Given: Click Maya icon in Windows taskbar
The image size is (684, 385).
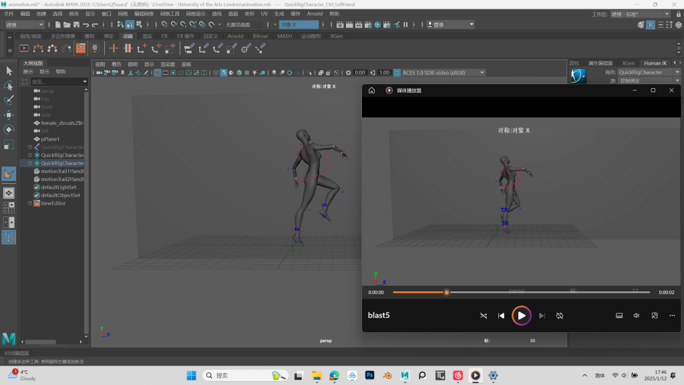Looking at the screenshot, I should pyautogui.click(x=405, y=376).
